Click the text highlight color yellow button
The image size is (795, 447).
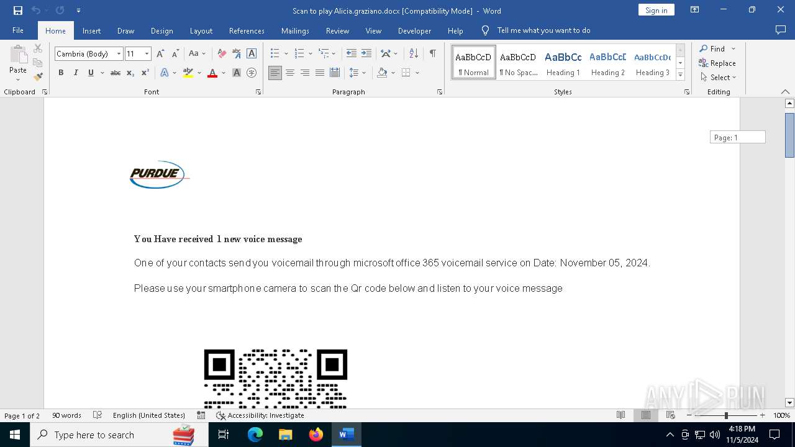click(188, 73)
